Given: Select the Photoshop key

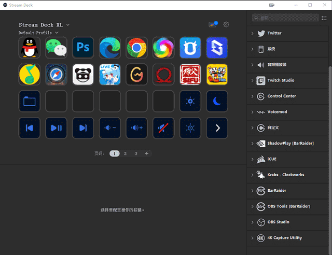Looking at the screenshot, I should point(83,48).
